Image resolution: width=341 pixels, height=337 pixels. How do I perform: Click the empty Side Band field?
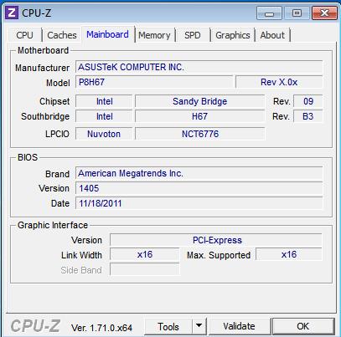click(x=145, y=269)
